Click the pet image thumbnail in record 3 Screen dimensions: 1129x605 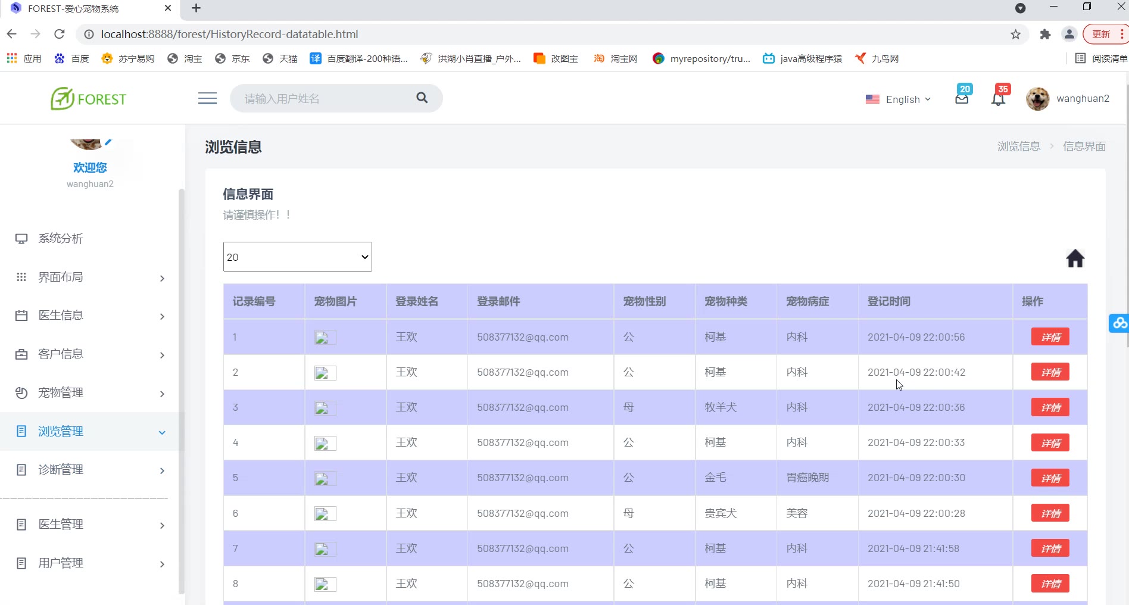[x=325, y=408]
